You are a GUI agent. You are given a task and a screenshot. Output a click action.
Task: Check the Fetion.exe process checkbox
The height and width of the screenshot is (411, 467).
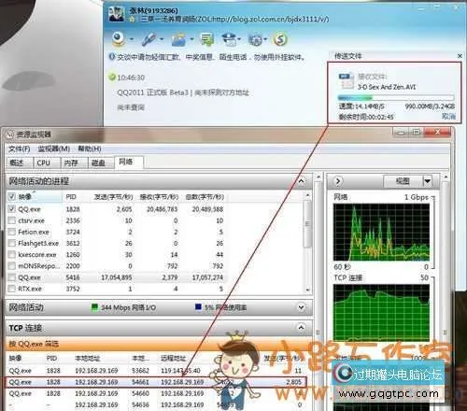point(11,232)
